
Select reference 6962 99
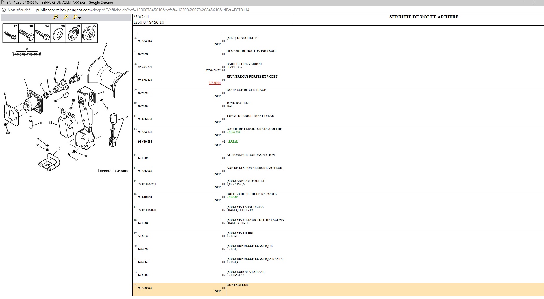[x=143, y=249]
